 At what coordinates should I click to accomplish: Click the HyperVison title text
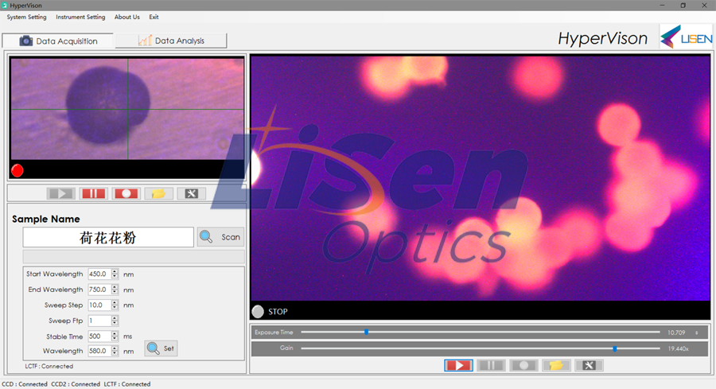coord(603,38)
